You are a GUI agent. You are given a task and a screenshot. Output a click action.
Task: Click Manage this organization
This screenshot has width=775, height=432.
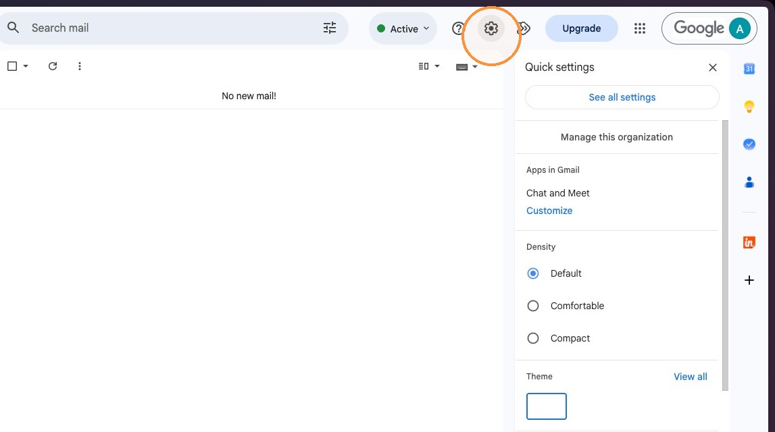coord(616,137)
